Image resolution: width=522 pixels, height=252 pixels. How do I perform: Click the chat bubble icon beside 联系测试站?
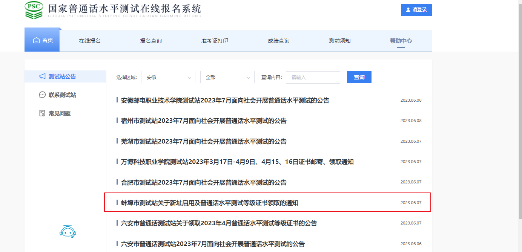pos(43,95)
